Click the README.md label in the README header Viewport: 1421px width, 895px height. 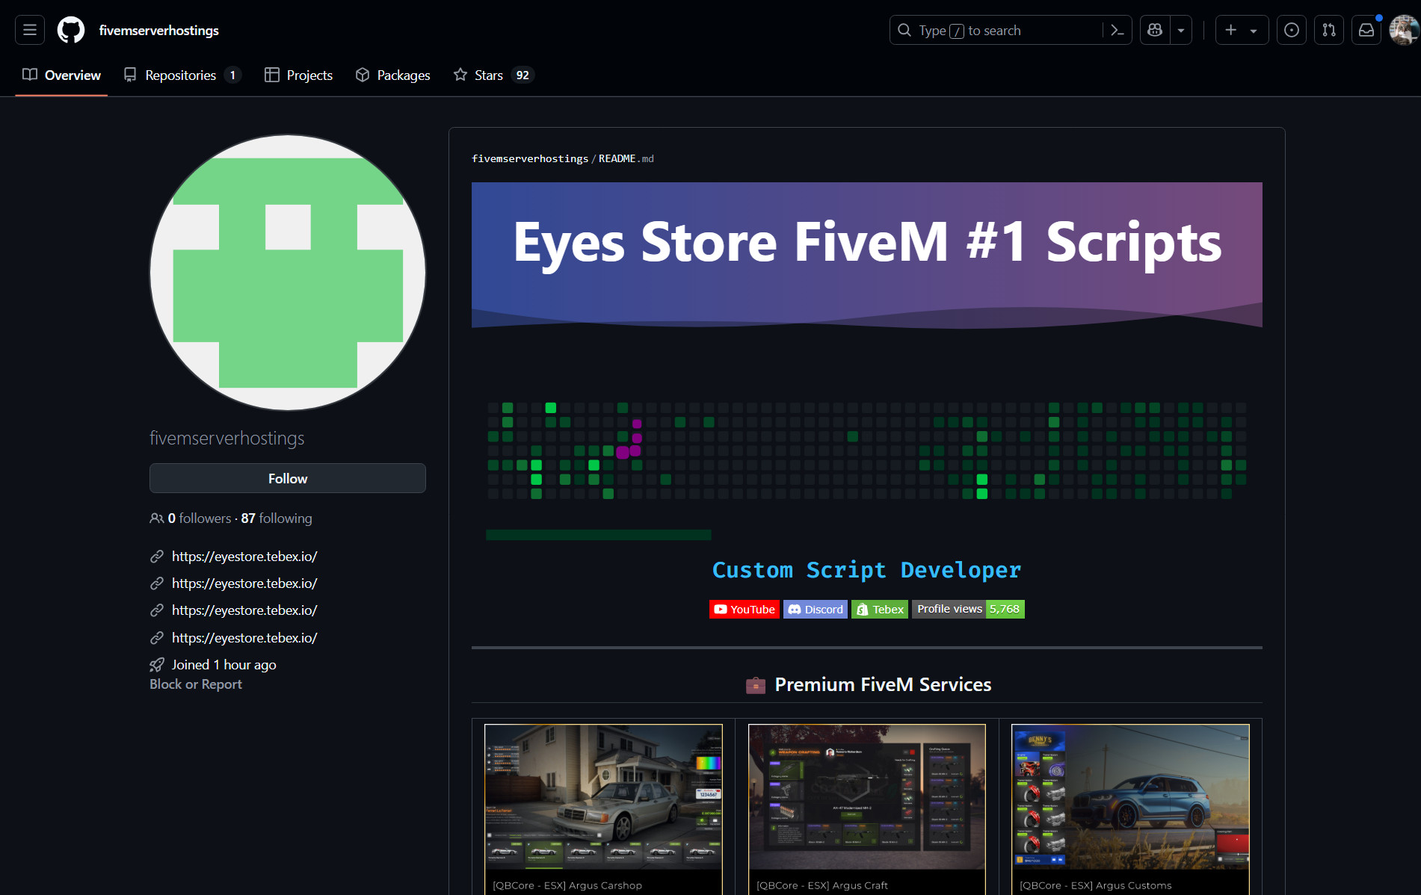[626, 158]
